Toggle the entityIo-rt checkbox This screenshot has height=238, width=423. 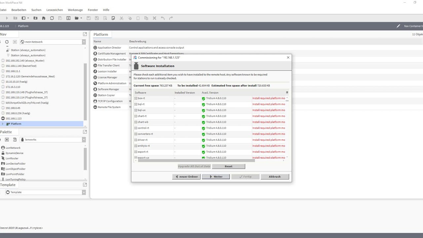[x=136, y=146]
